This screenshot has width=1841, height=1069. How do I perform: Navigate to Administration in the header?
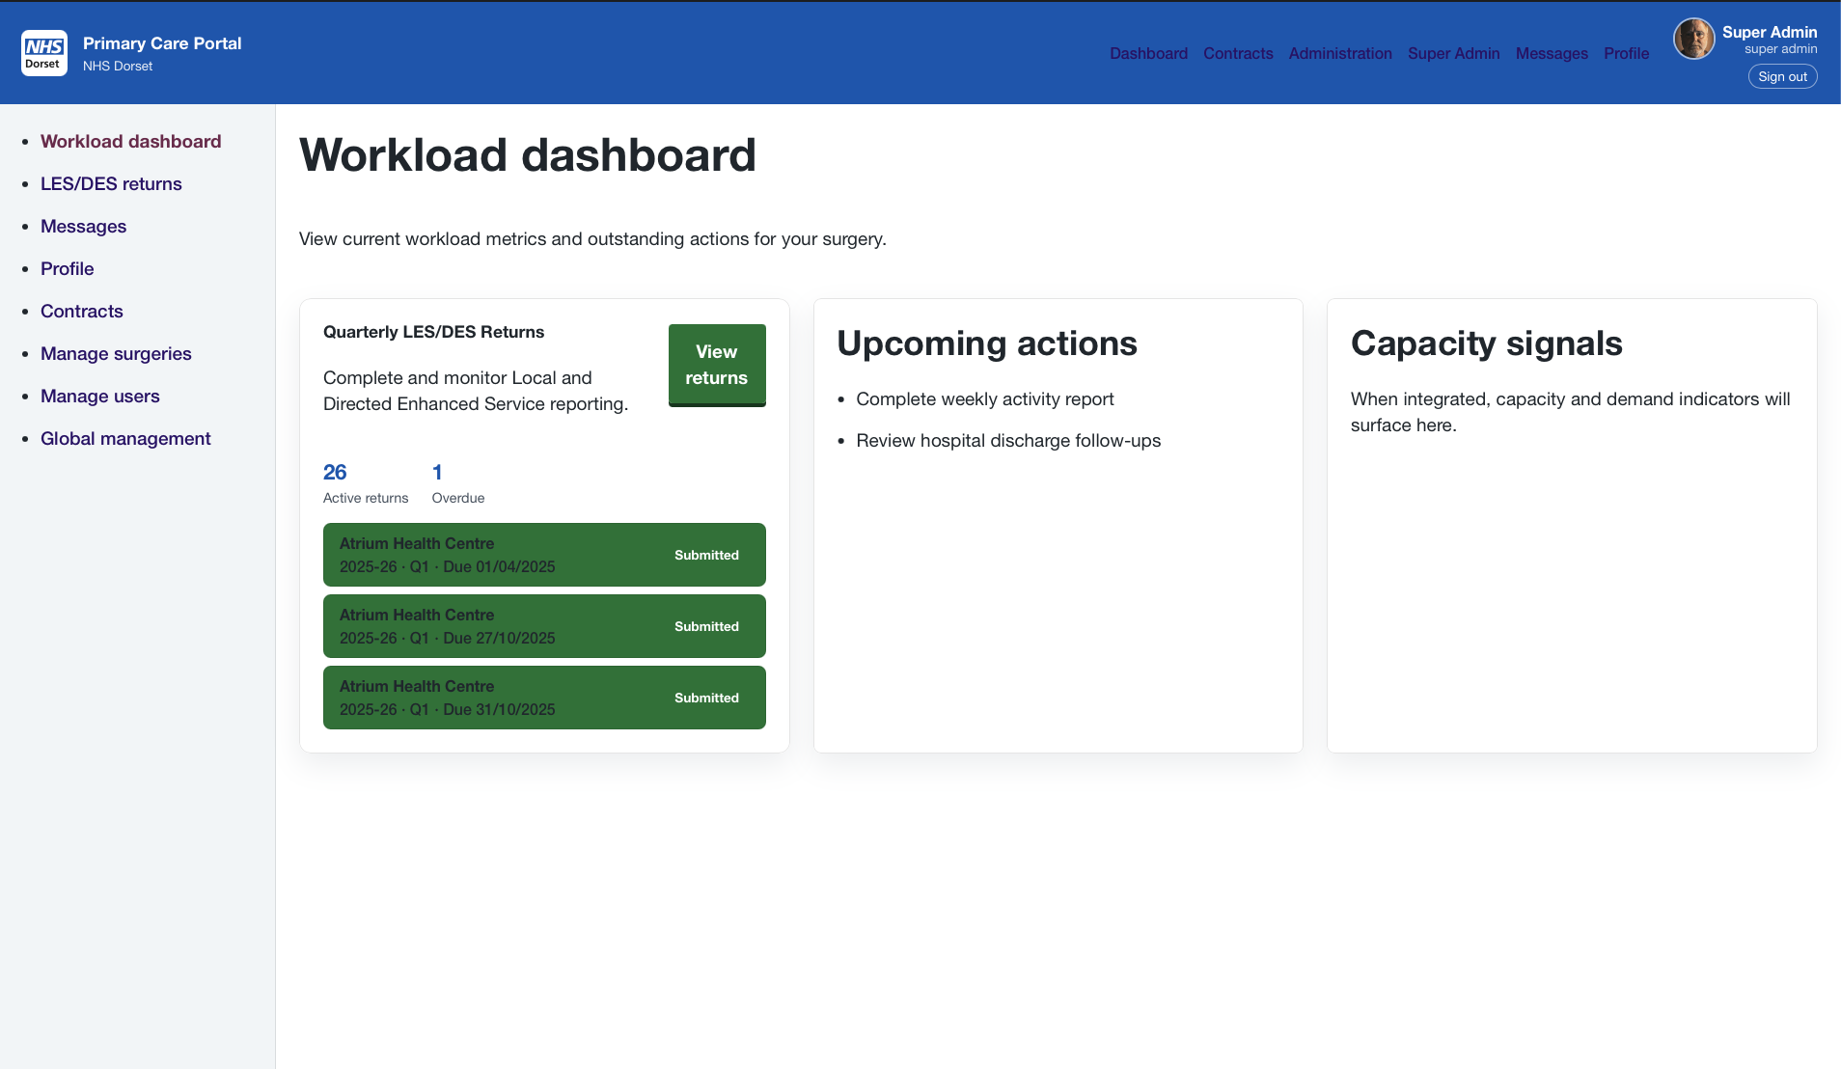pyautogui.click(x=1340, y=54)
